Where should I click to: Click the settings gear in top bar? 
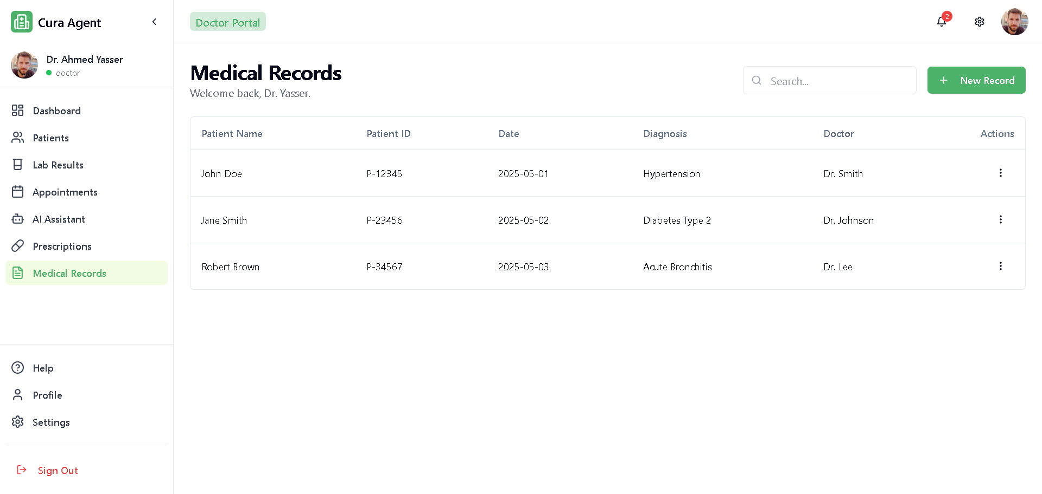979,22
